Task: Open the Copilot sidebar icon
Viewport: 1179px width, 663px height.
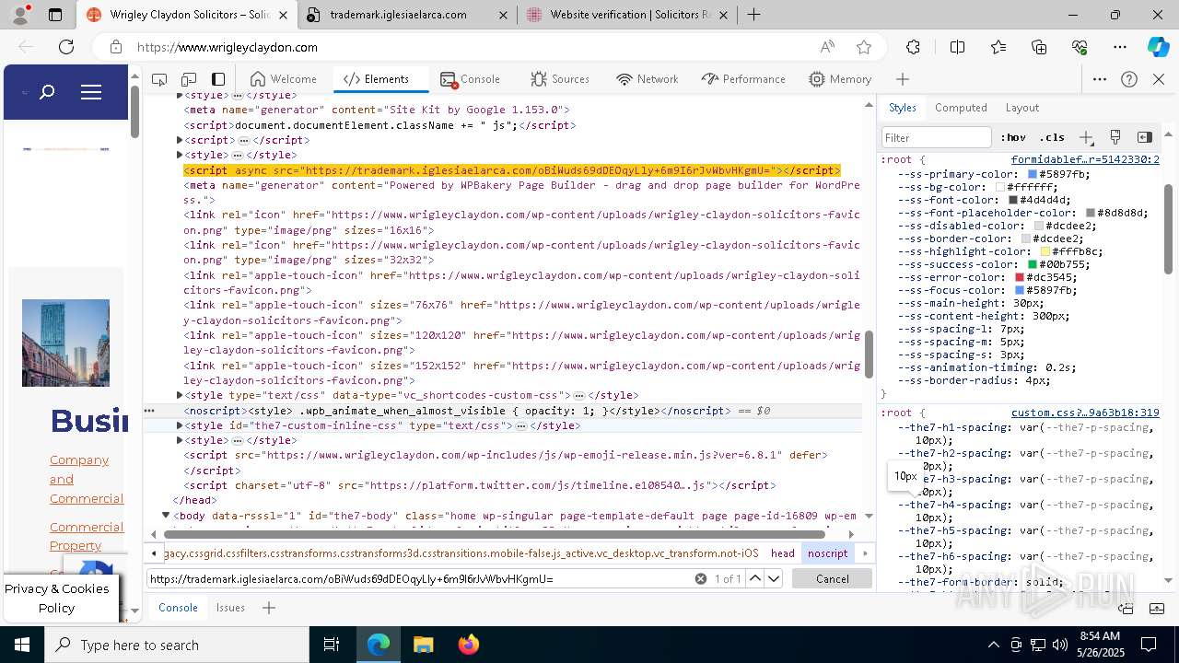Action: pos(1158,47)
